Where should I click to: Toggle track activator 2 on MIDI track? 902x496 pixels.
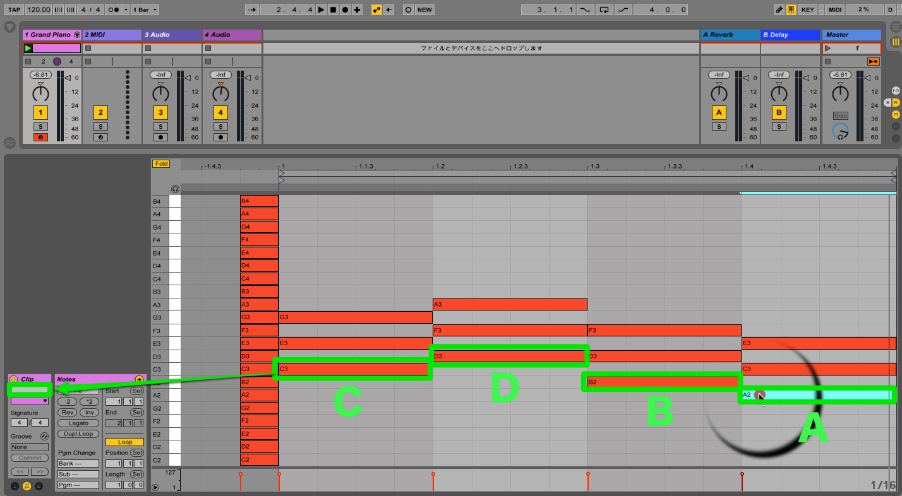[x=100, y=113]
